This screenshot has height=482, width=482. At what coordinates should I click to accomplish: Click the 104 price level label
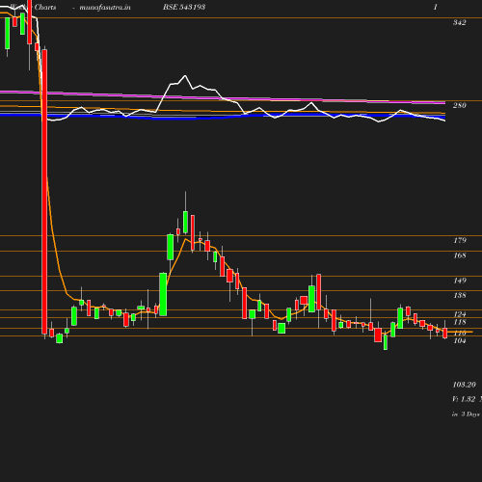pyautogui.click(x=460, y=340)
